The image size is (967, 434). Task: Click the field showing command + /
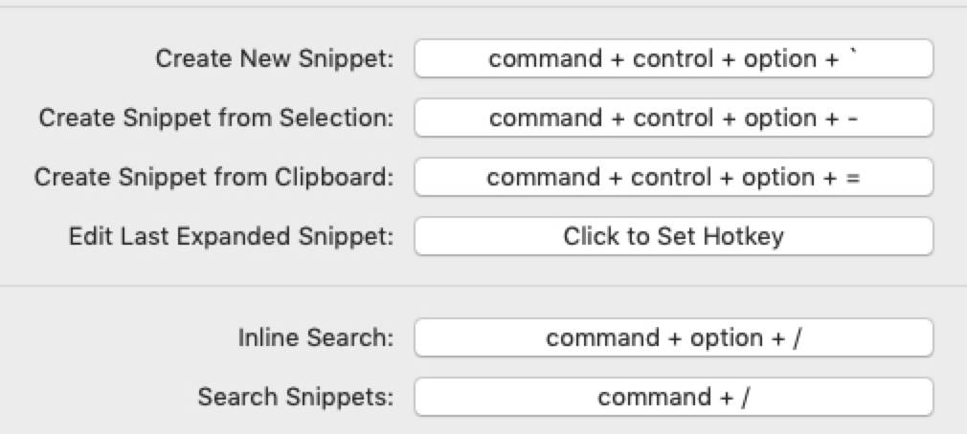coord(673,397)
